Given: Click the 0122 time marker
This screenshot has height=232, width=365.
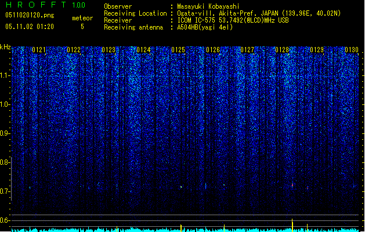Looking at the screenshot, I should pyautogui.click(x=74, y=50).
